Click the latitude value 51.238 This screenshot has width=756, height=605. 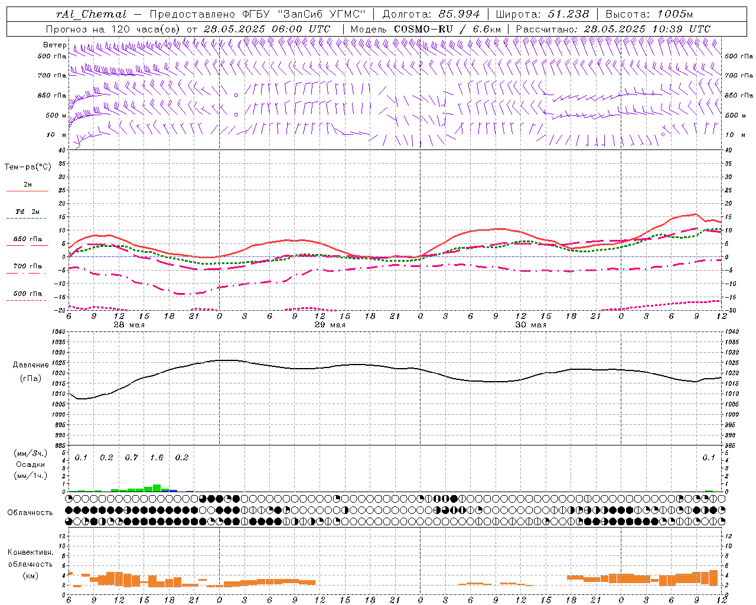click(x=568, y=14)
